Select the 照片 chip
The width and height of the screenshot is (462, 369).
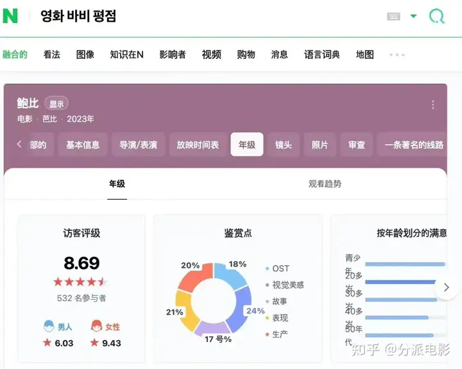[x=320, y=145]
